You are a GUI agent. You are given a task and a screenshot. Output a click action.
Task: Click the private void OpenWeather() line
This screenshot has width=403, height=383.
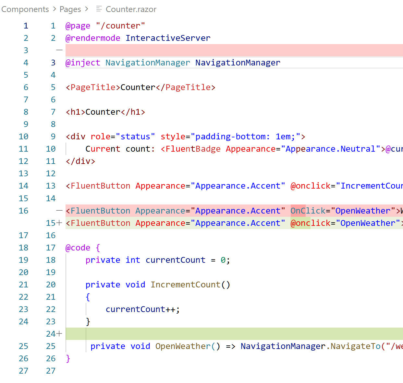click(247, 346)
